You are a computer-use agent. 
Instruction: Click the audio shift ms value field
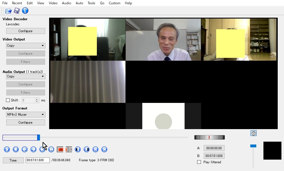click(29, 100)
